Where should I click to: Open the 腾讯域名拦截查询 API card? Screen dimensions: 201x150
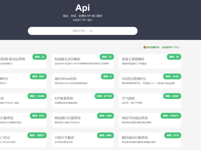click(x=150, y=140)
